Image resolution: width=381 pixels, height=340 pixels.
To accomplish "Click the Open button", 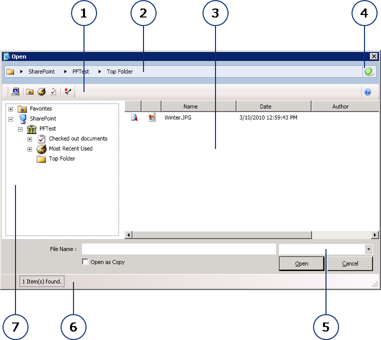I will (301, 263).
